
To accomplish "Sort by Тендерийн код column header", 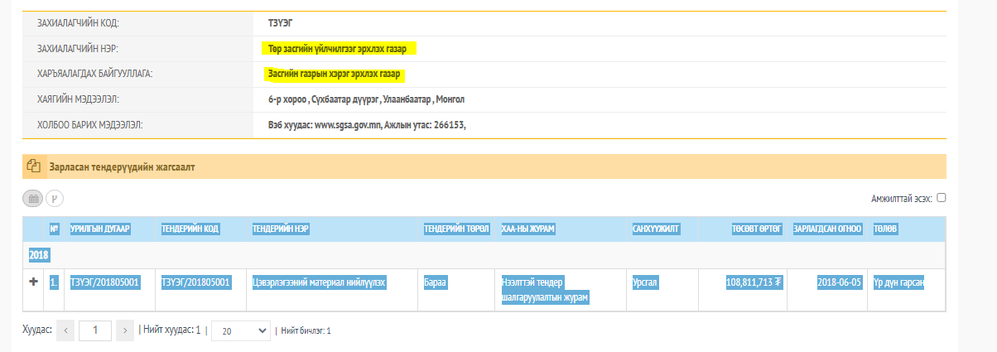I will pyautogui.click(x=190, y=228).
